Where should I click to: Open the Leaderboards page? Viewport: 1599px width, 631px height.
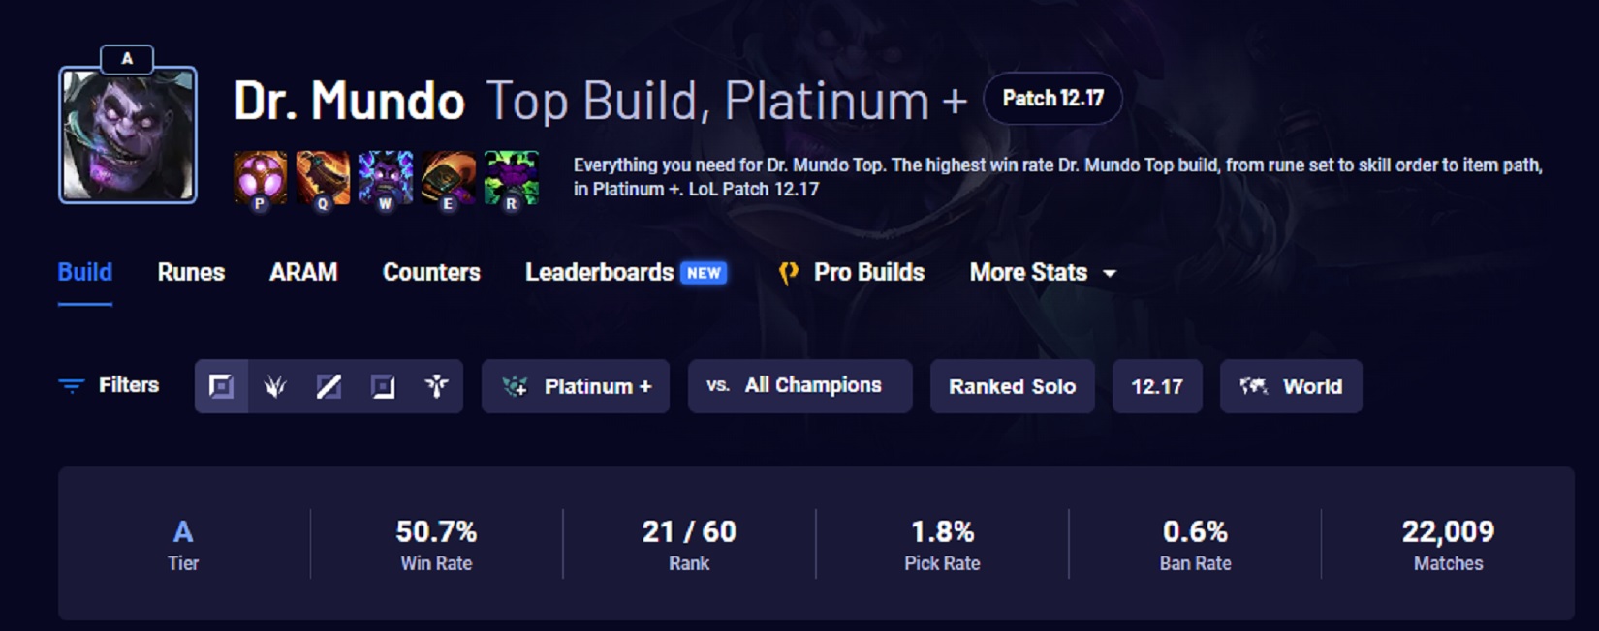point(599,273)
